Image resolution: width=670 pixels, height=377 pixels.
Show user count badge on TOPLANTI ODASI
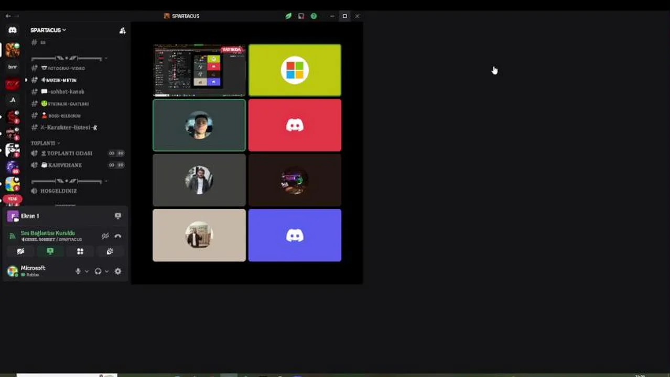coord(116,153)
